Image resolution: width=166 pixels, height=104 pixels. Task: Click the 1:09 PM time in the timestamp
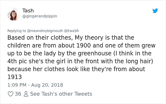point(17,85)
